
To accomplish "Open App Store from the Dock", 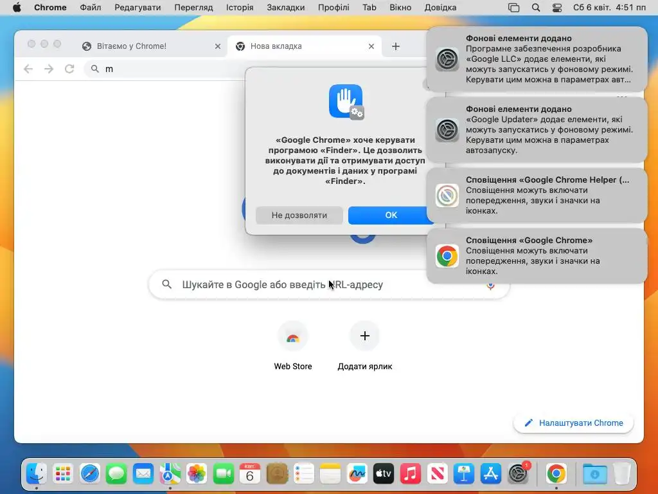I will click(x=490, y=474).
